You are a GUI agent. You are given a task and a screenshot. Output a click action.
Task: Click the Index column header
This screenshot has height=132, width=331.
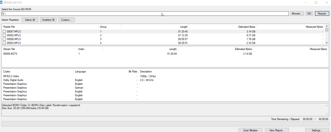(x=90, y=49)
